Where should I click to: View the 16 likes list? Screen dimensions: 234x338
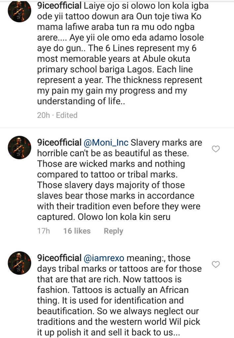(x=77, y=231)
